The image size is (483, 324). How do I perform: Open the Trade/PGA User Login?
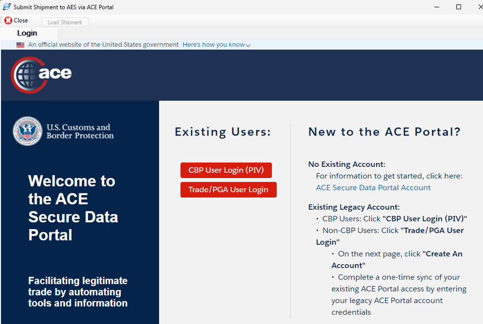228,189
